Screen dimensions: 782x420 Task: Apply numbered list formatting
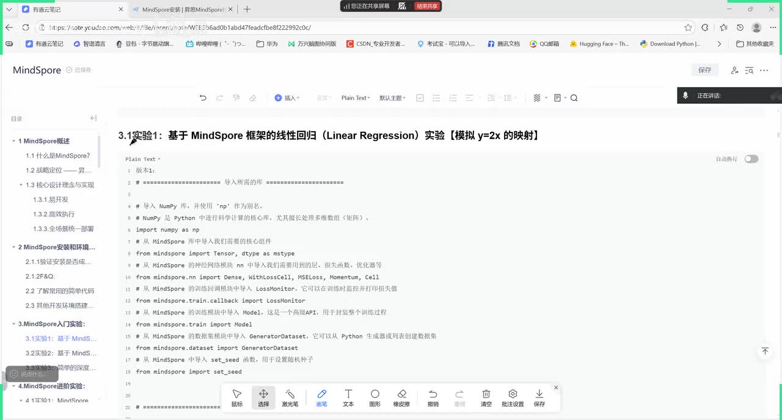[x=453, y=98]
